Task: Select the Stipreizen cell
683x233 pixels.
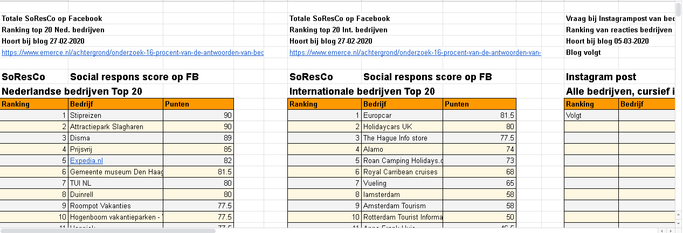Action: [x=115, y=115]
